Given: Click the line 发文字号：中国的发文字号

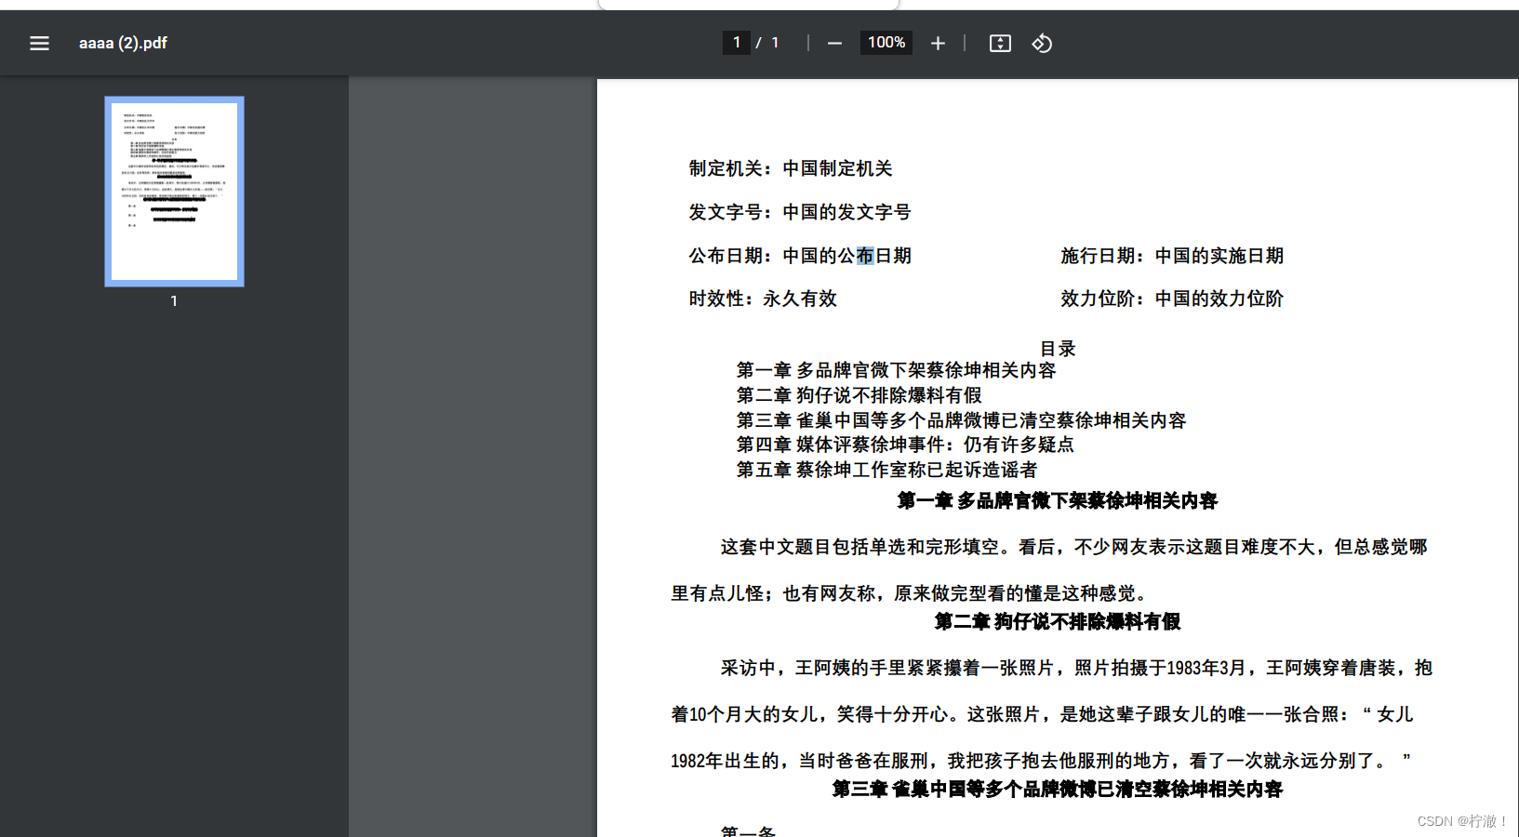Looking at the screenshot, I should [800, 212].
